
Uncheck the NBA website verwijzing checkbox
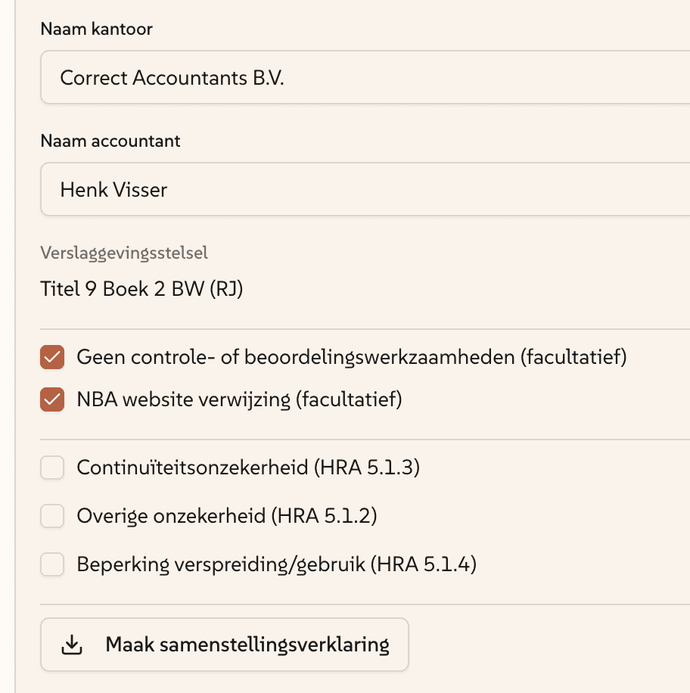point(52,399)
